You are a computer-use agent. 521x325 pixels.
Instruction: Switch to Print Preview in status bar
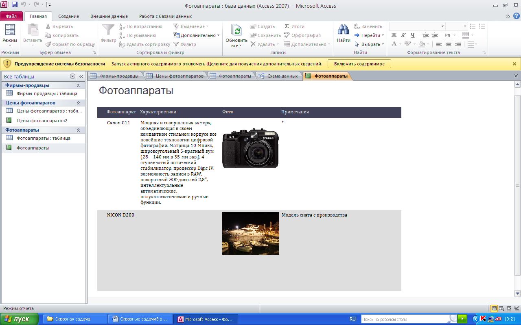click(501, 308)
